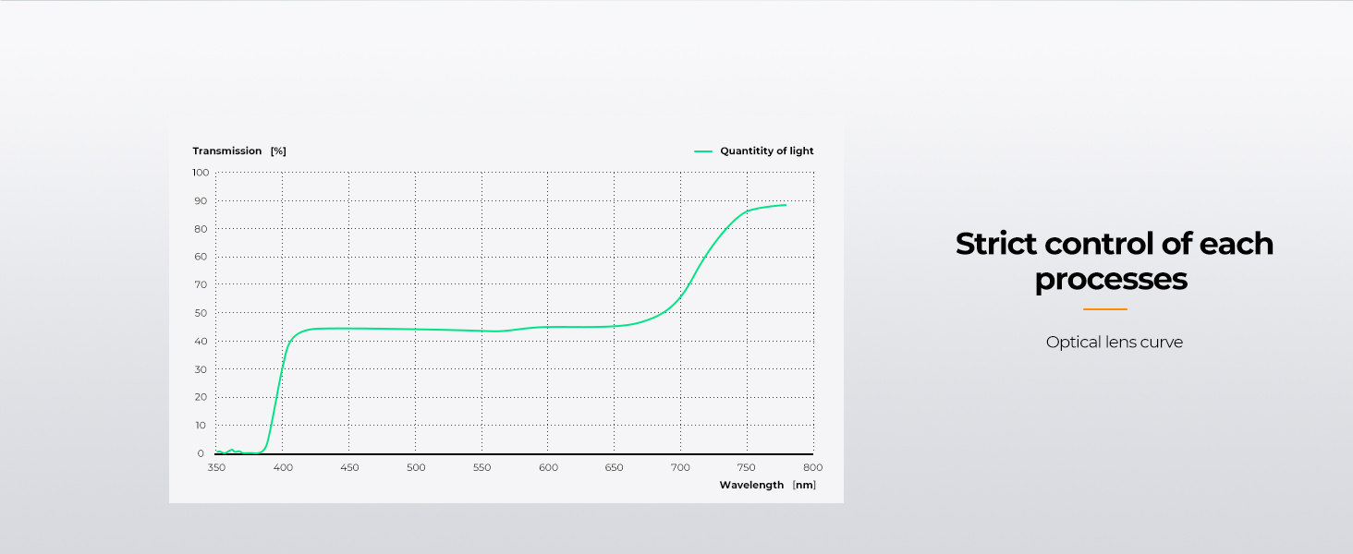Click the 700 wavelength tick label

coord(681,468)
